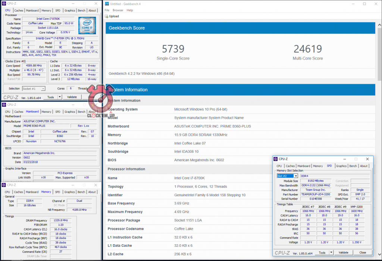This screenshot has height=261, width=382.
Task: Switch to Graphics tab in the SPD window
Action: click(x=341, y=166)
